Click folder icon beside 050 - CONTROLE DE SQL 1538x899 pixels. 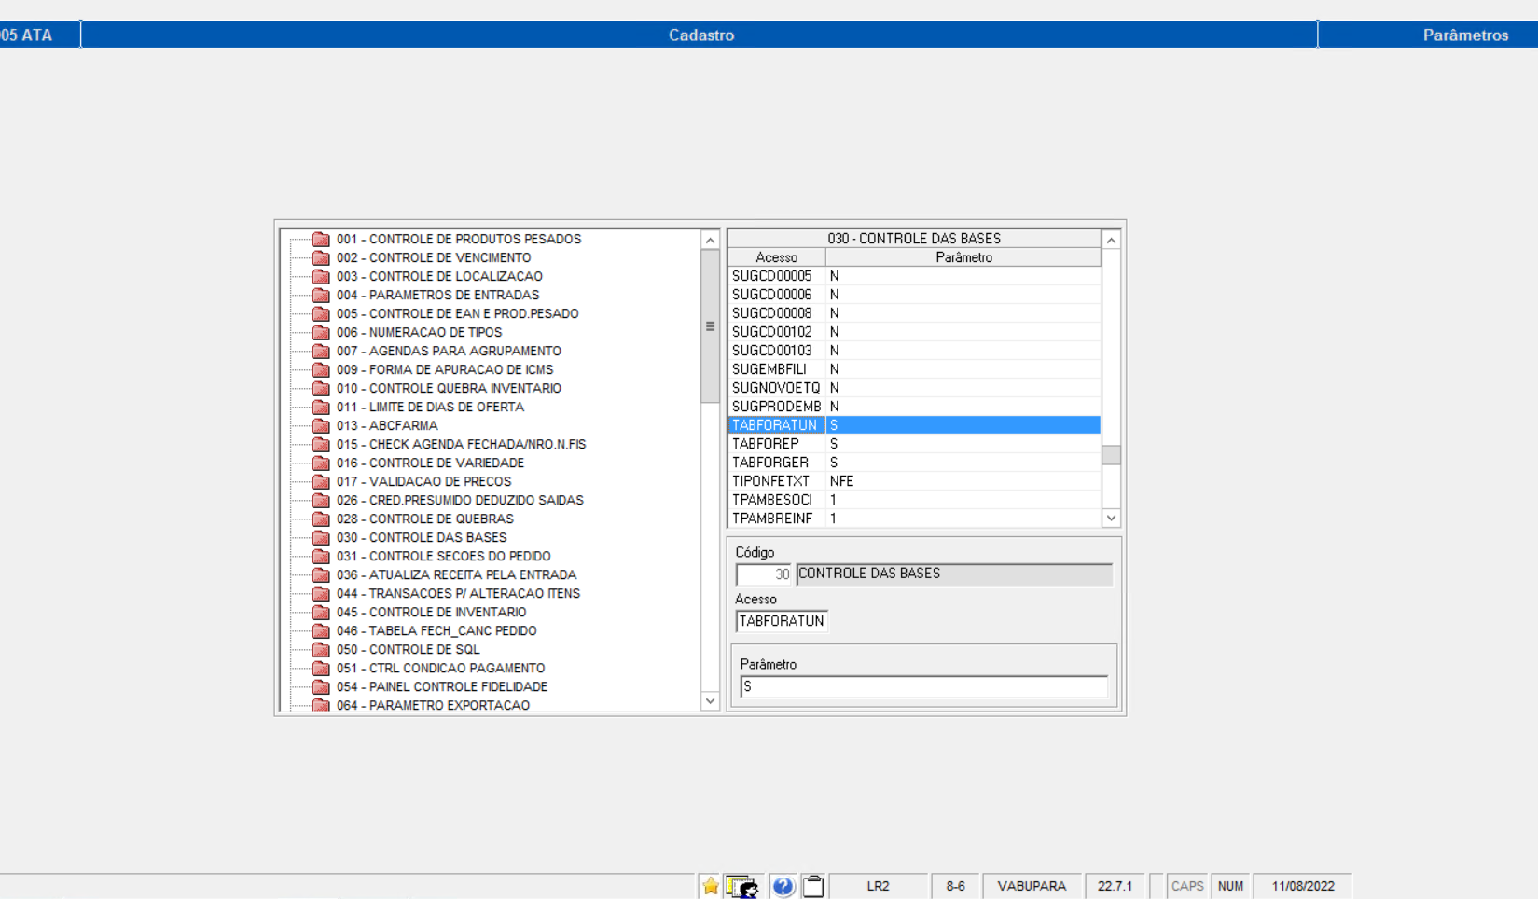(321, 650)
